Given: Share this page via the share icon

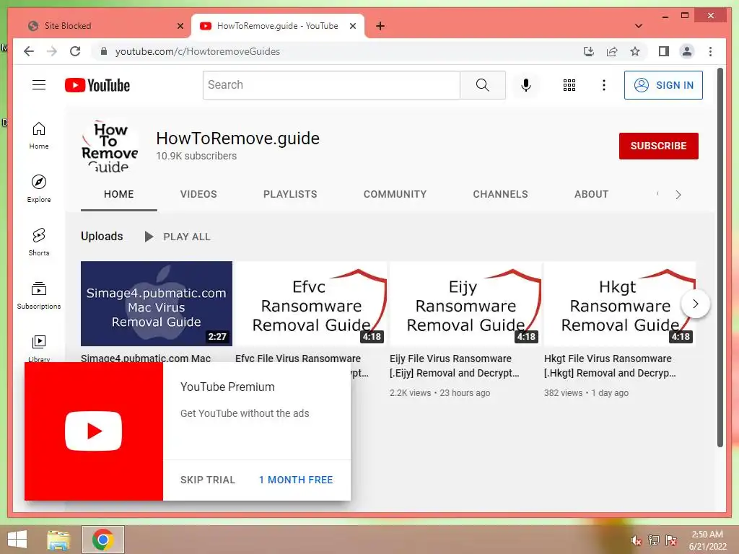Looking at the screenshot, I should tap(612, 51).
